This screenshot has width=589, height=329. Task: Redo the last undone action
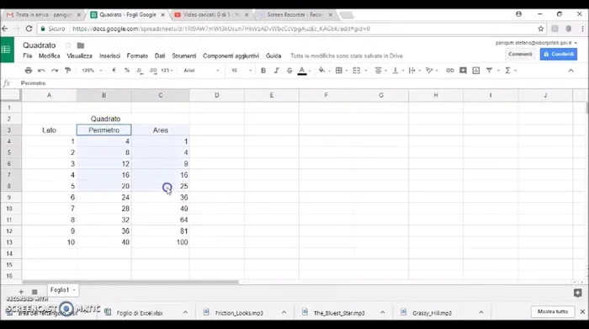[x=55, y=70]
